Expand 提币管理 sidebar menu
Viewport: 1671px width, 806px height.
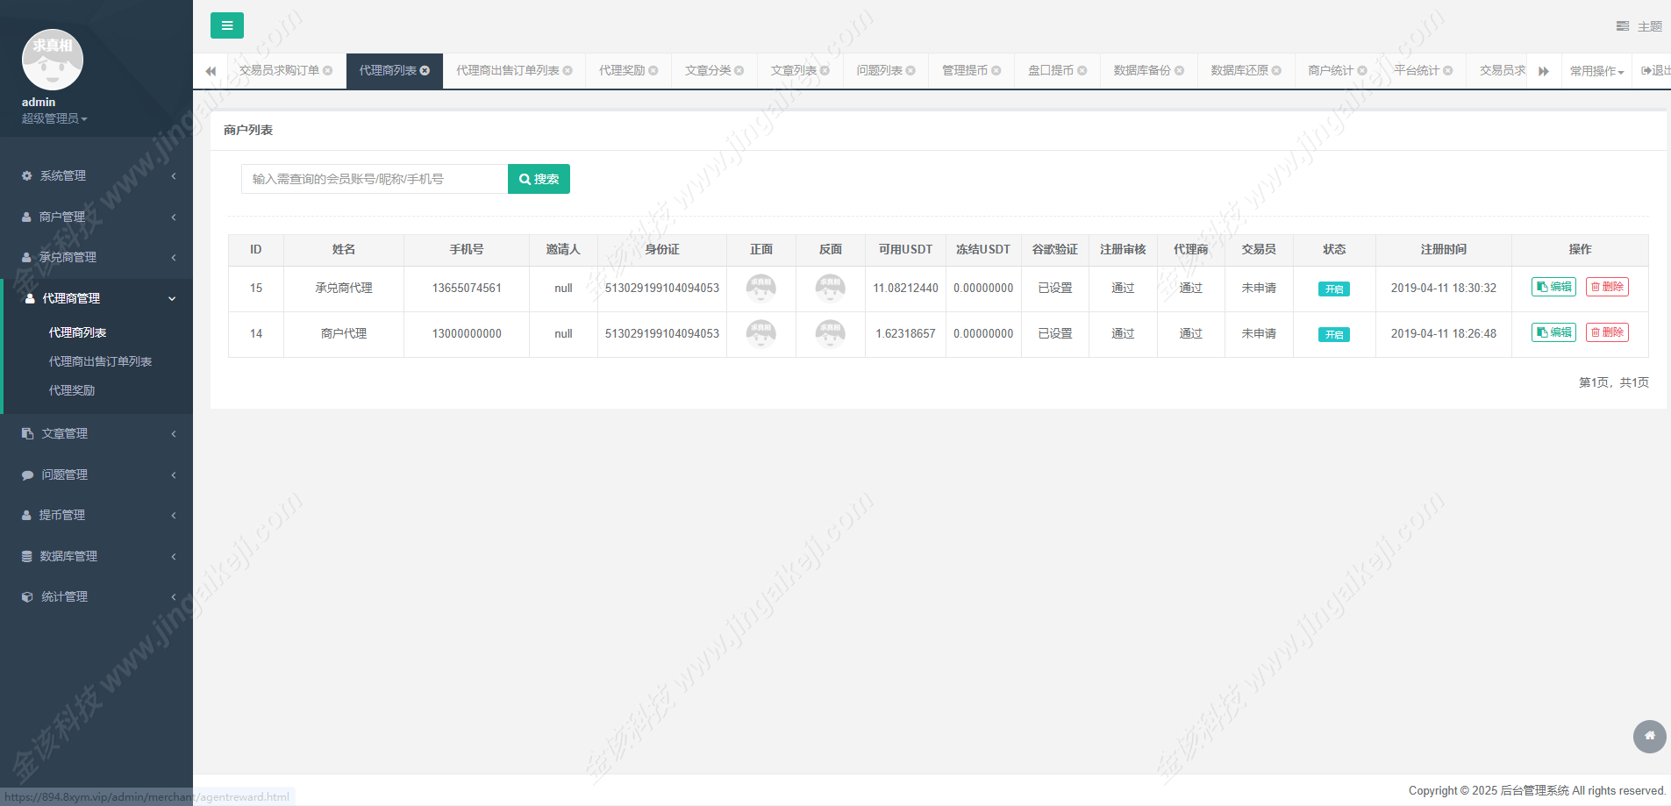point(96,515)
